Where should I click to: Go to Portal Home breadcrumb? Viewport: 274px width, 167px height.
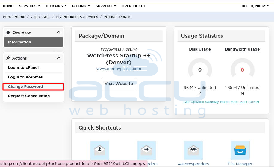(14, 17)
